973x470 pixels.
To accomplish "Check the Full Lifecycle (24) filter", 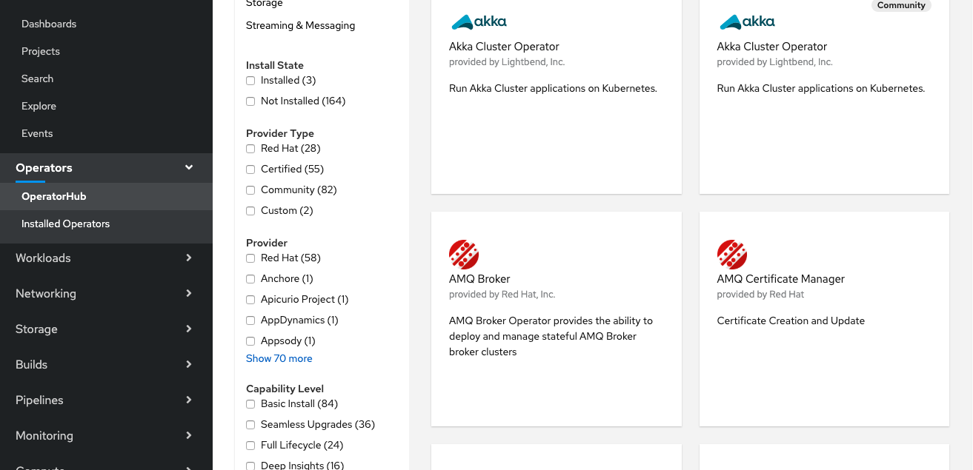I will click(x=250, y=446).
